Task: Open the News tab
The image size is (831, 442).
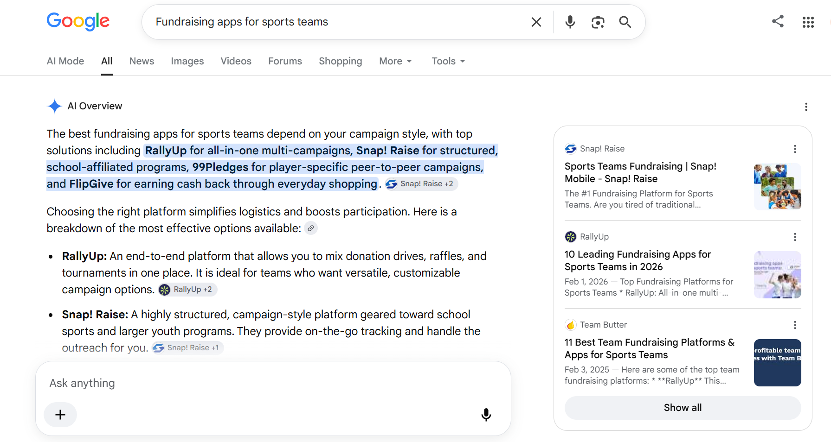Action: tap(142, 61)
